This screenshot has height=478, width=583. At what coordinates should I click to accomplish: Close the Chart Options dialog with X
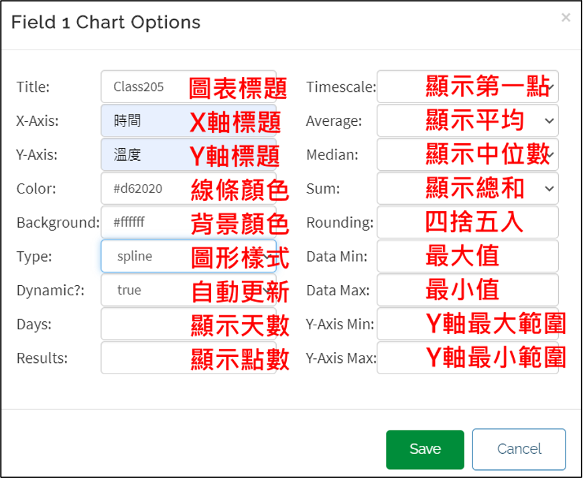[566, 17]
